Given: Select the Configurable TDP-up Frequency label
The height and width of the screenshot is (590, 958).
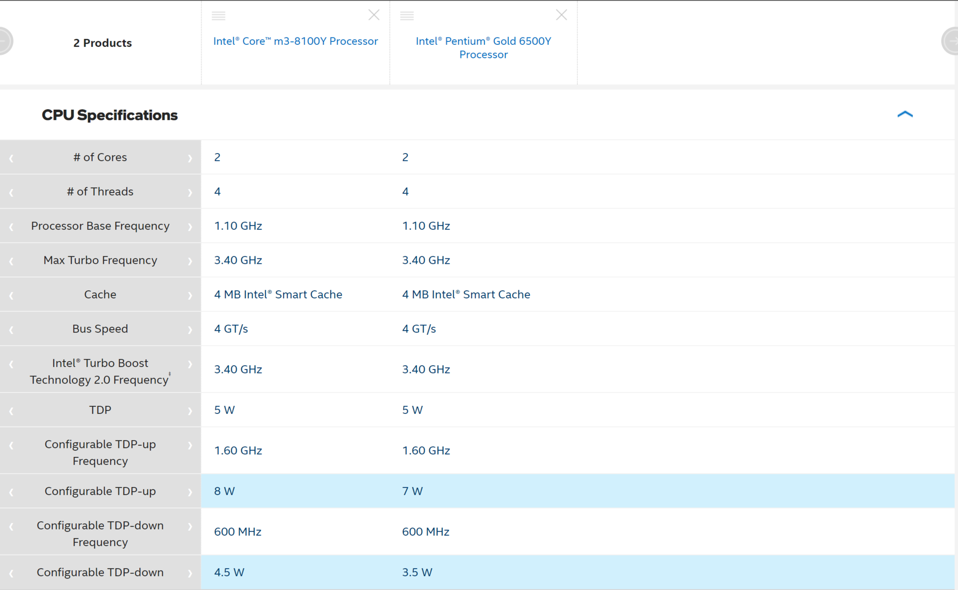Looking at the screenshot, I should click(x=100, y=452).
